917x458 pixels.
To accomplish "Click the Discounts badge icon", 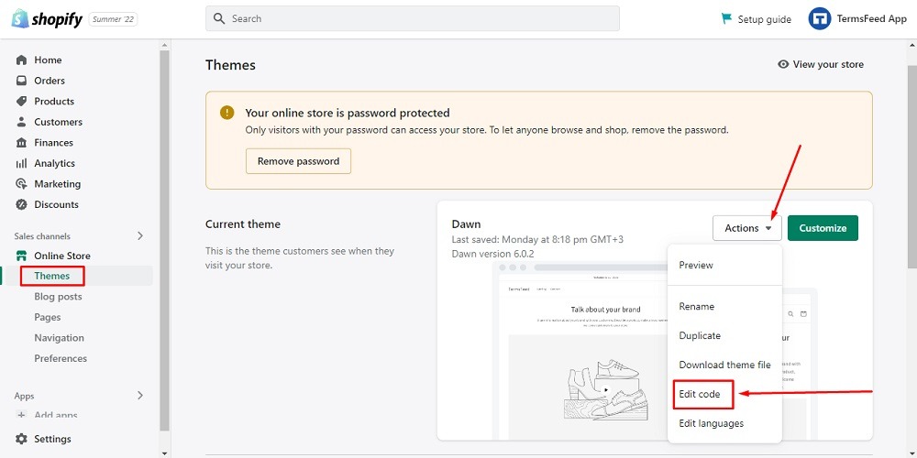I will click(x=22, y=204).
